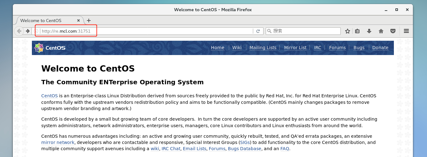Open the Pocket icon in toolbar
Screen dimensions: 427x157
(x=393, y=31)
